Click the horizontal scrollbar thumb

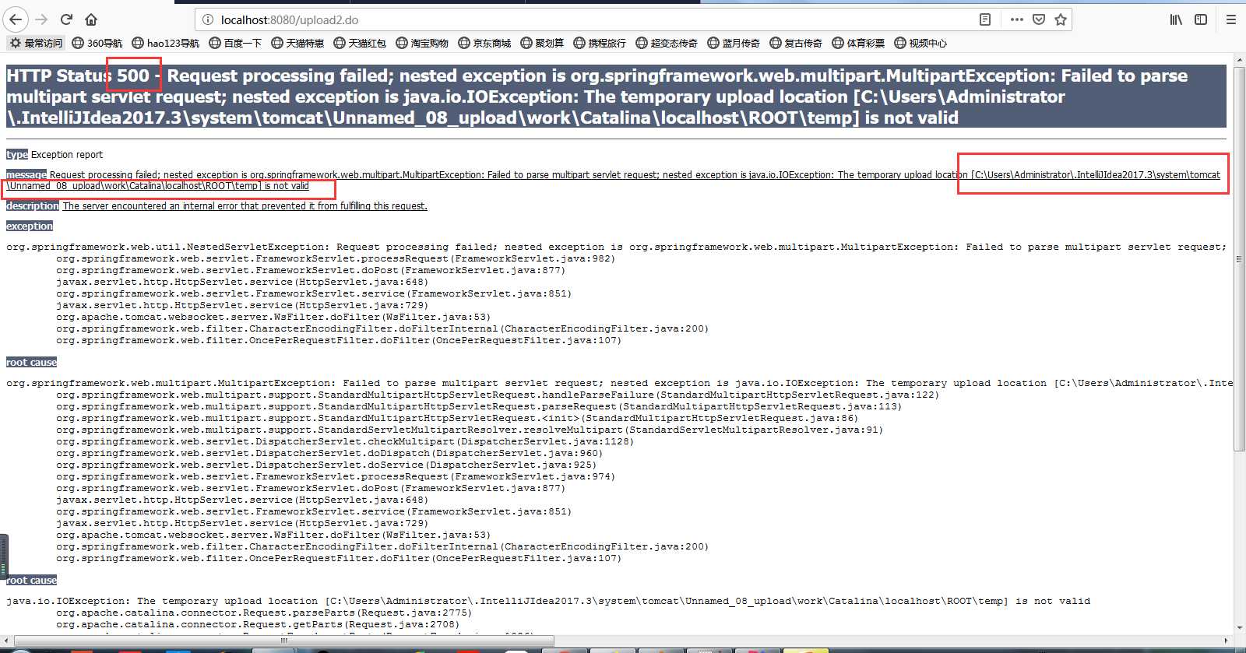(x=283, y=641)
